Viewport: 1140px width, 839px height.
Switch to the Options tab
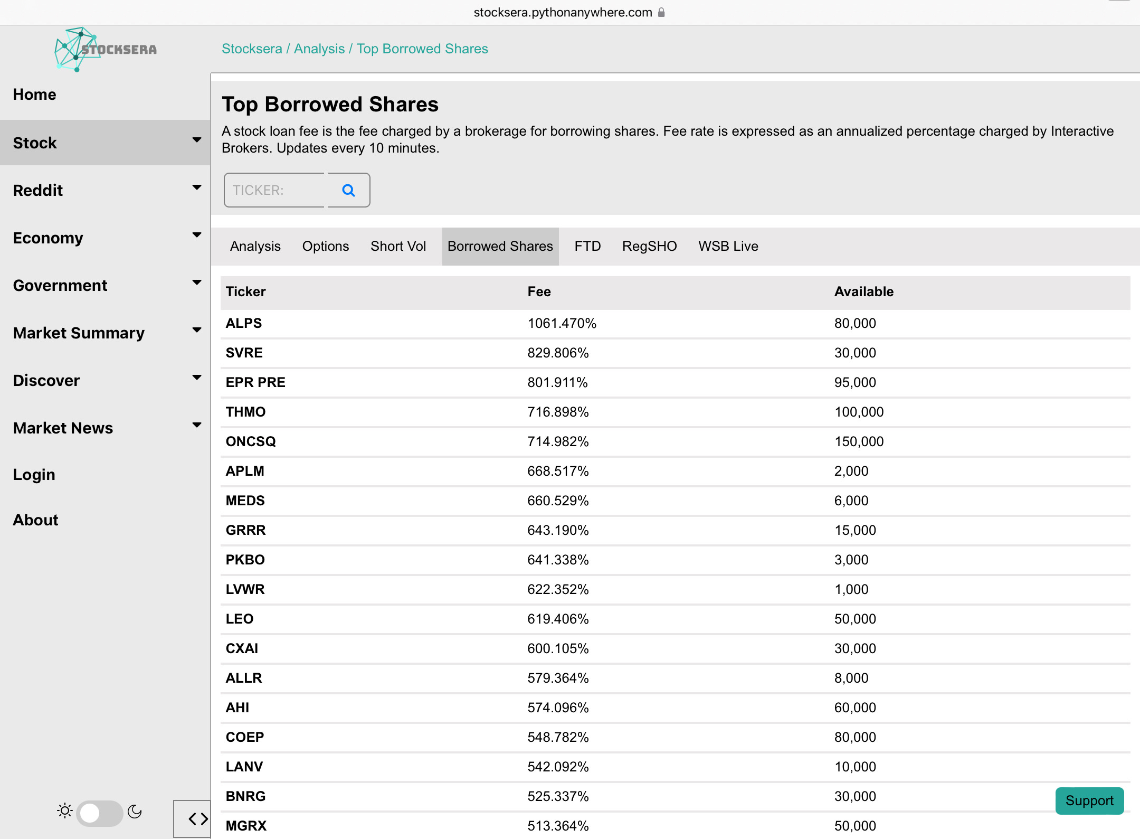(326, 246)
